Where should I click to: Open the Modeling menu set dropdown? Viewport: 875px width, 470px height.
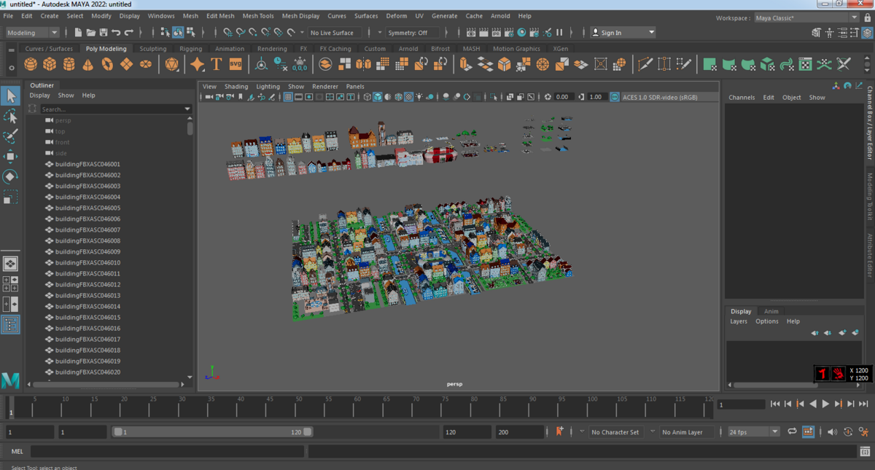32,33
